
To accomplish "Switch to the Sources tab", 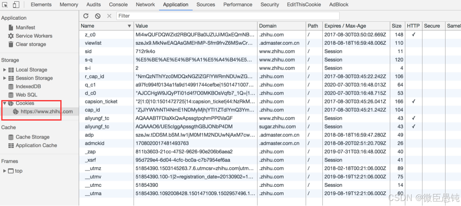I will pyautogui.click(x=206, y=5).
